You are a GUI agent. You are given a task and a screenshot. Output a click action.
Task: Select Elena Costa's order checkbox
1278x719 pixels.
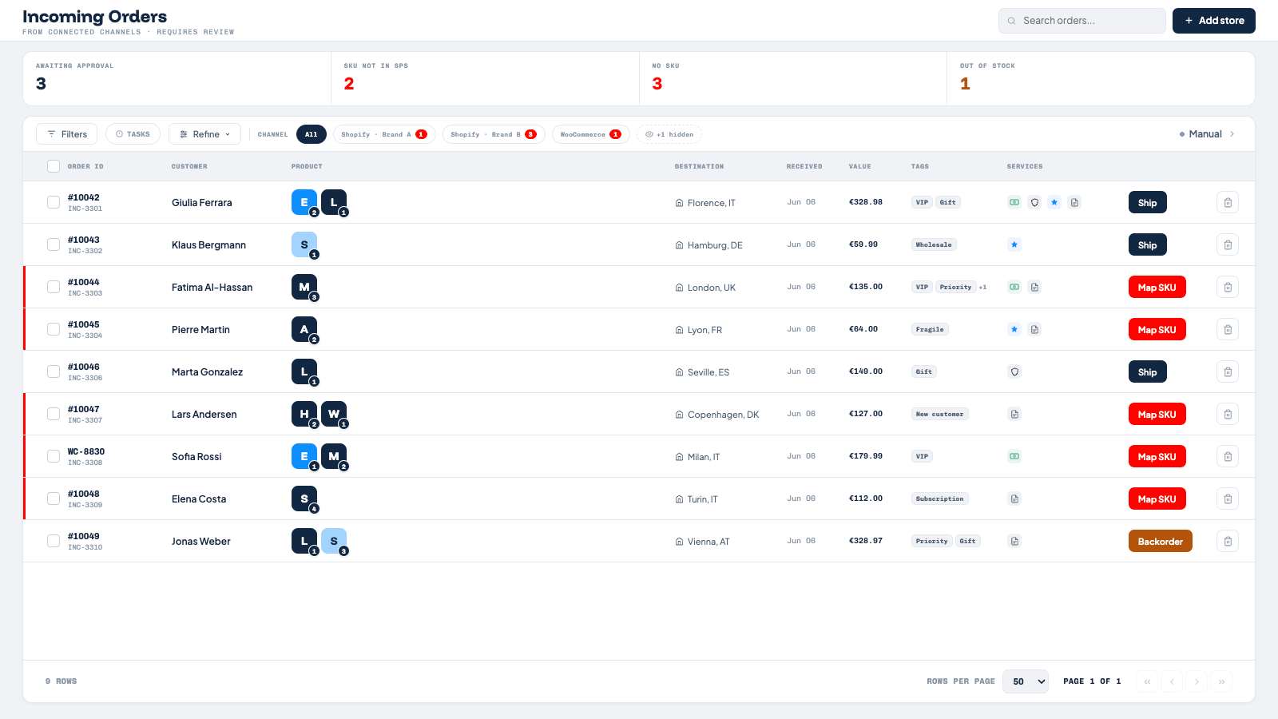point(54,499)
